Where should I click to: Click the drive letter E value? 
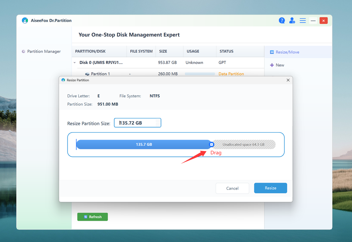99,96
